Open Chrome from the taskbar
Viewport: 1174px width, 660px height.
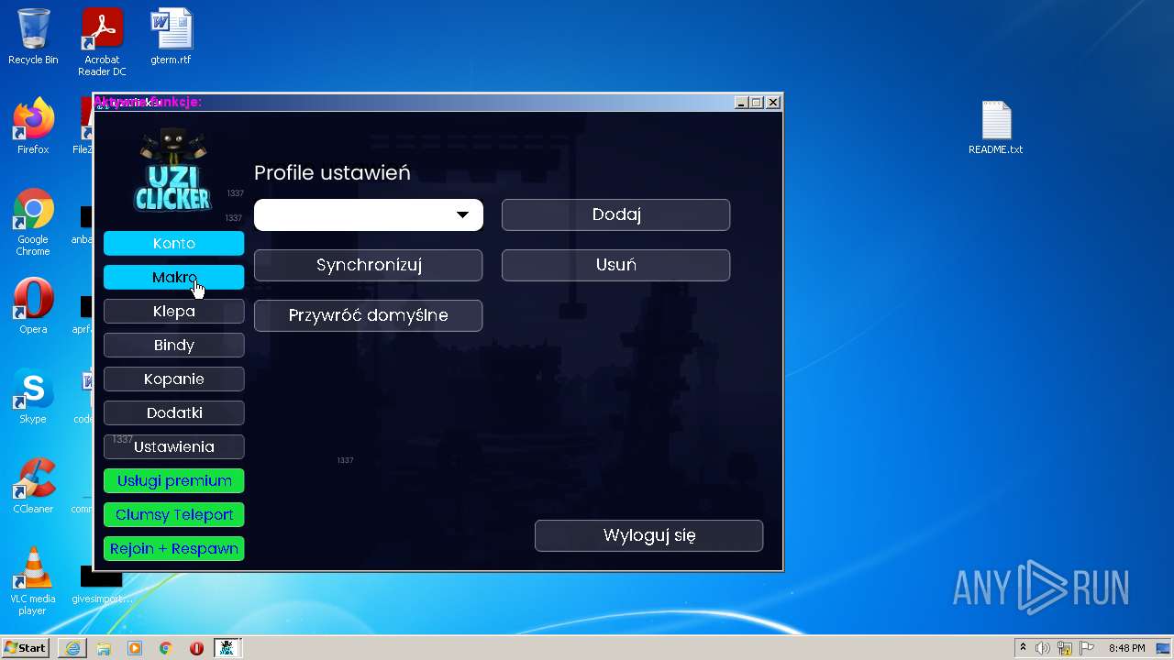pos(166,648)
